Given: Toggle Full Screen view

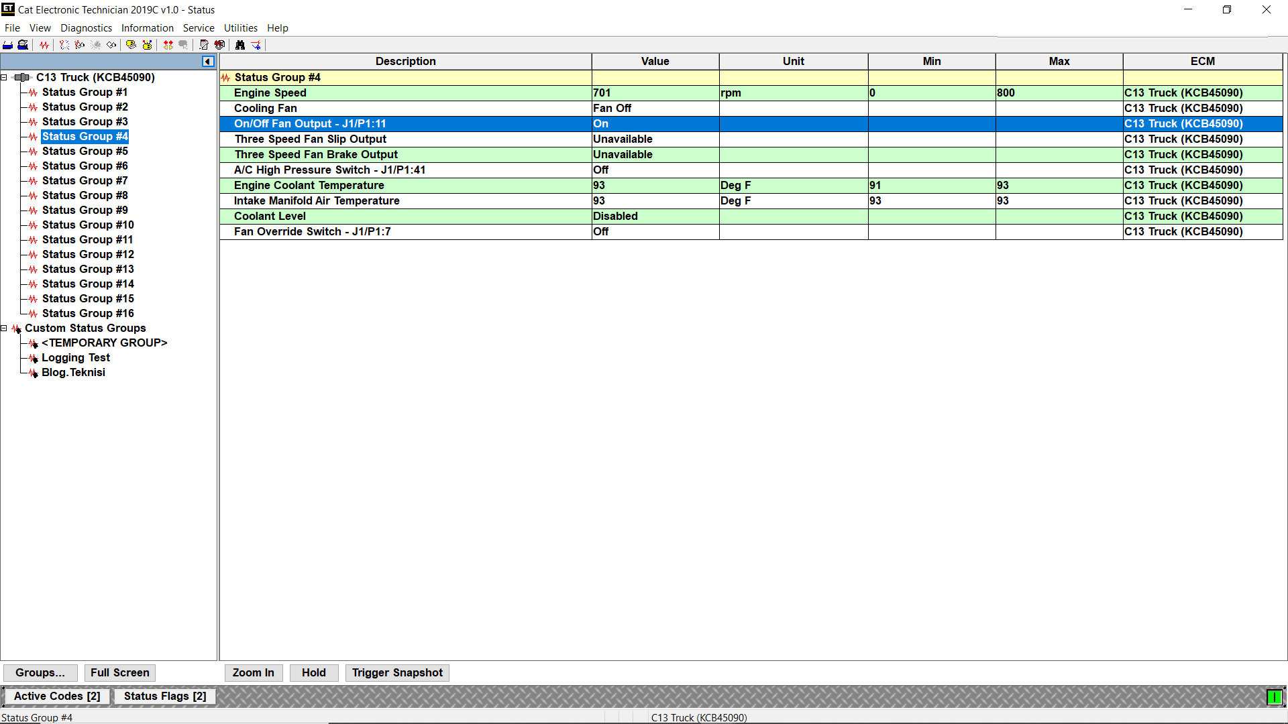Looking at the screenshot, I should pyautogui.click(x=119, y=672).
